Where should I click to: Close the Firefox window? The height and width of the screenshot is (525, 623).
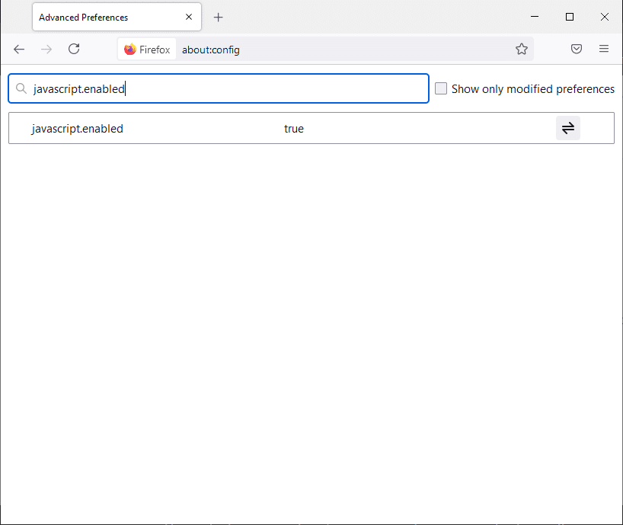605,17
